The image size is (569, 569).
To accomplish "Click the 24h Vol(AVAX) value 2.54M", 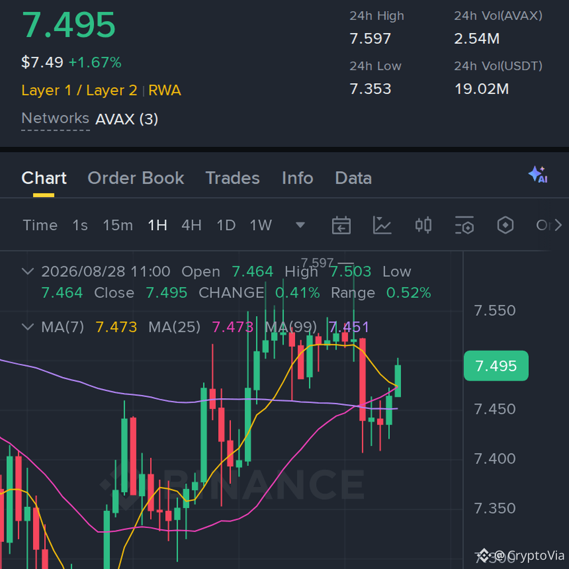I will click(477, 38).
